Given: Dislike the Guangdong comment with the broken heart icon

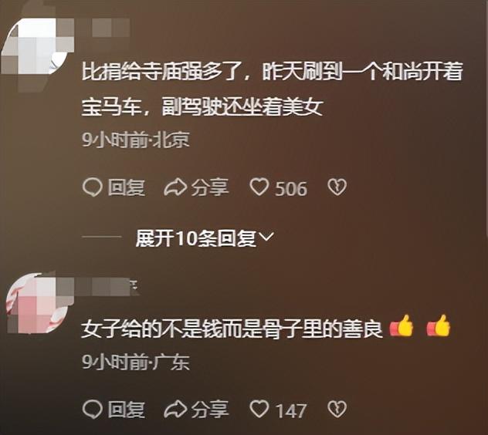Looking at the screenshot, I should 337,409.
